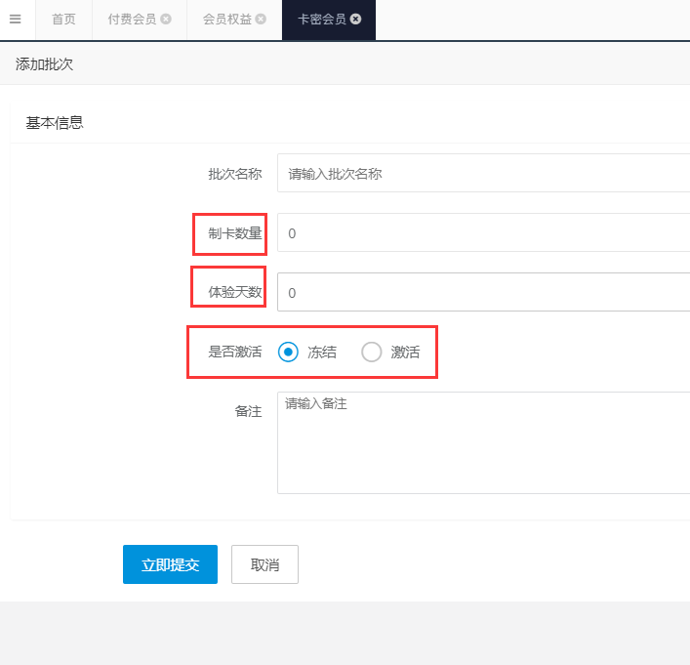Click the 备注 label
690x665 pixels.
pyautogui.click(x=248, y=411)
